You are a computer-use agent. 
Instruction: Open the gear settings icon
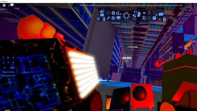pyautogui.click(x=113, y=13)
